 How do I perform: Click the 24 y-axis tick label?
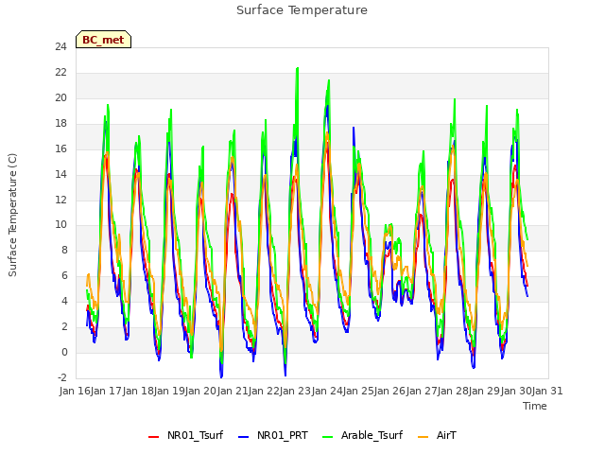pos(60,47)
